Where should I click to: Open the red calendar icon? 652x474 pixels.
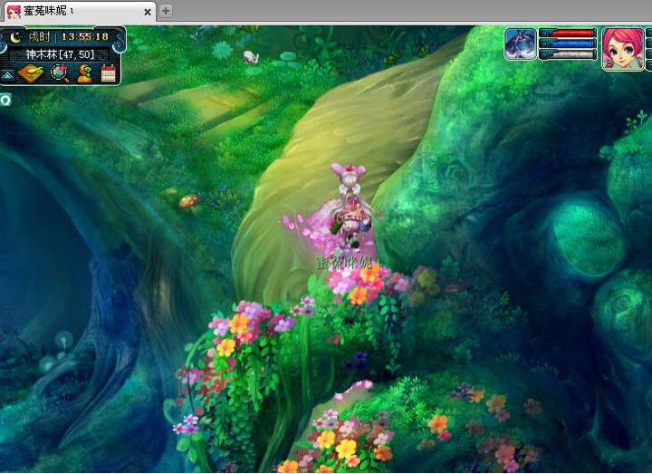pyautogui.click(x=108, y=73)
